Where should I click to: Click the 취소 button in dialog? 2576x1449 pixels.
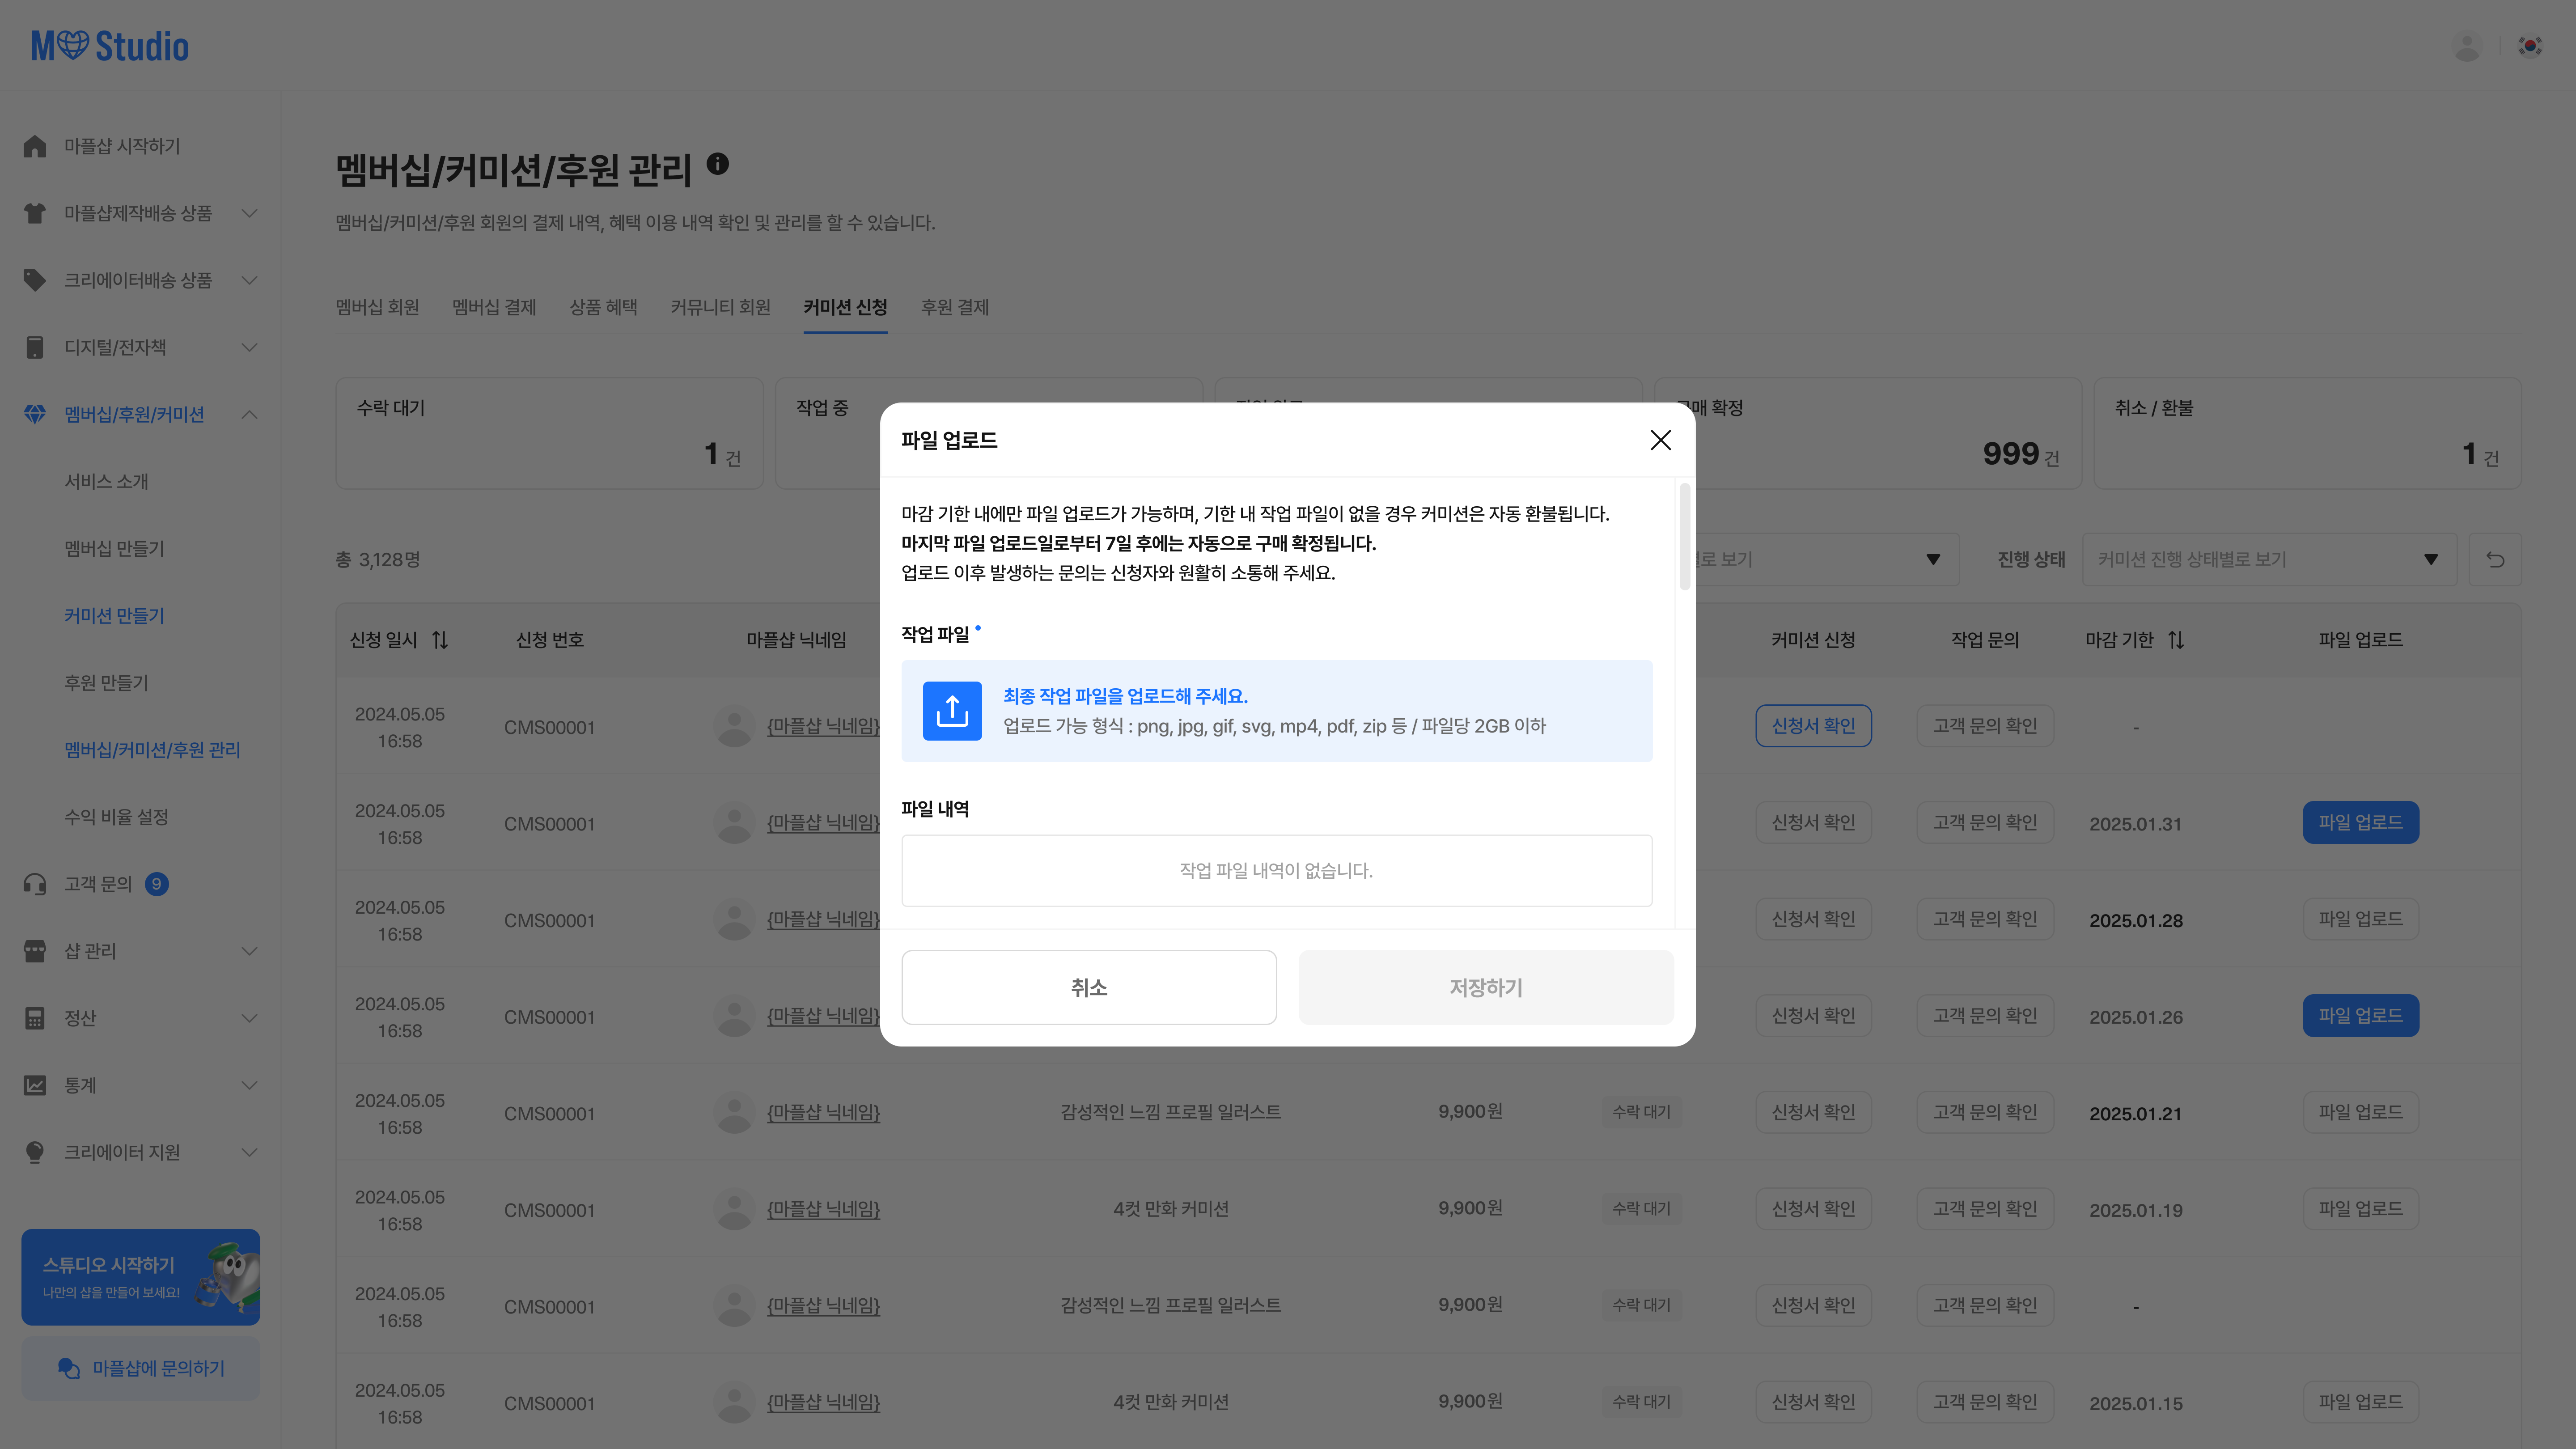(1088, 987)
